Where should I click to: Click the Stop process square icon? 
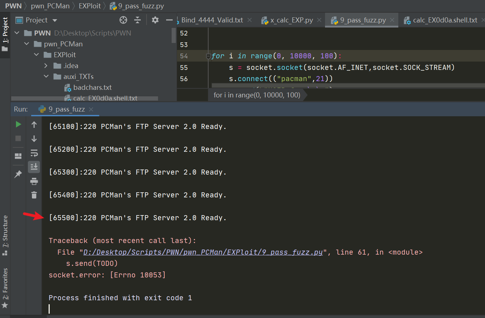(x=18, y=138)
